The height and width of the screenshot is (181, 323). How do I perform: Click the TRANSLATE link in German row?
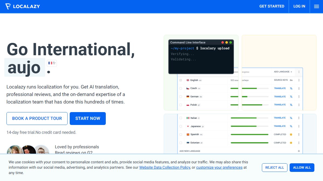tap(280, 97)
